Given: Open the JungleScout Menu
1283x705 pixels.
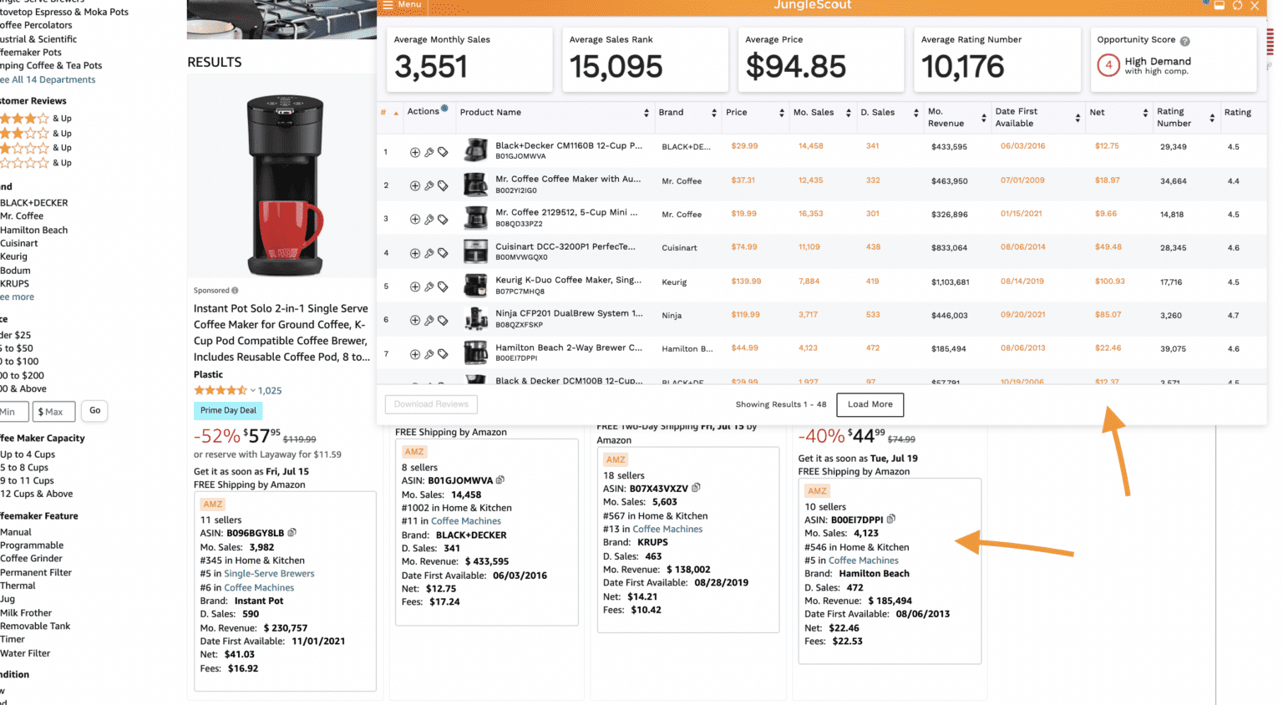Looking at the screenshot, I should [402, 4].
